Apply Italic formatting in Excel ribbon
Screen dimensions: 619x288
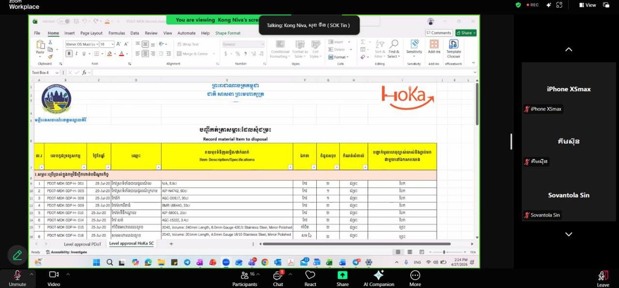(x=76, y=54)
